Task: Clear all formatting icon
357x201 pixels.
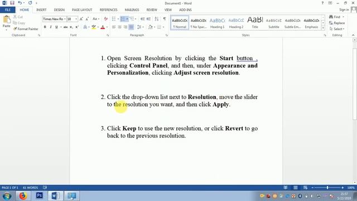Action: [105, 19]
